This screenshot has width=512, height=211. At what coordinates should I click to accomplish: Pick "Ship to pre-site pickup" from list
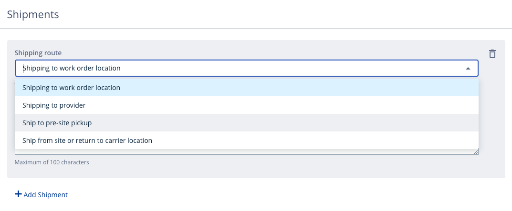(57, 123)
